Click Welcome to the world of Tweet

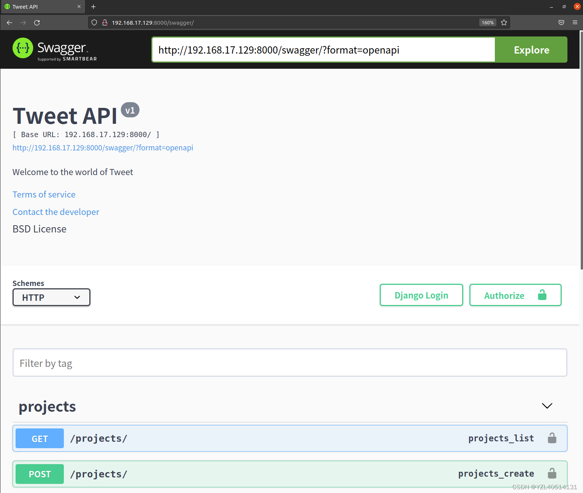pyautogui.click(x=73, y=172)
